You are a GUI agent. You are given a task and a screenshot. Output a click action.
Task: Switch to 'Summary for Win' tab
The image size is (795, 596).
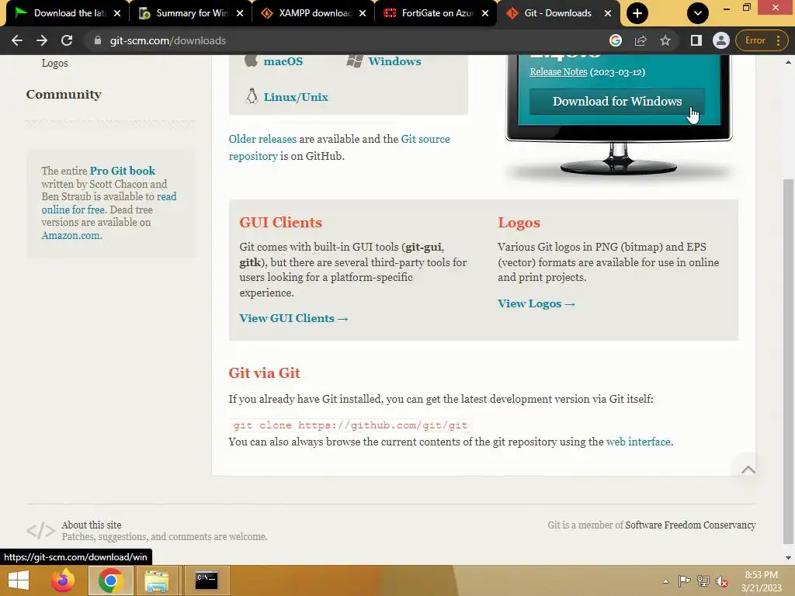(191, 13)
